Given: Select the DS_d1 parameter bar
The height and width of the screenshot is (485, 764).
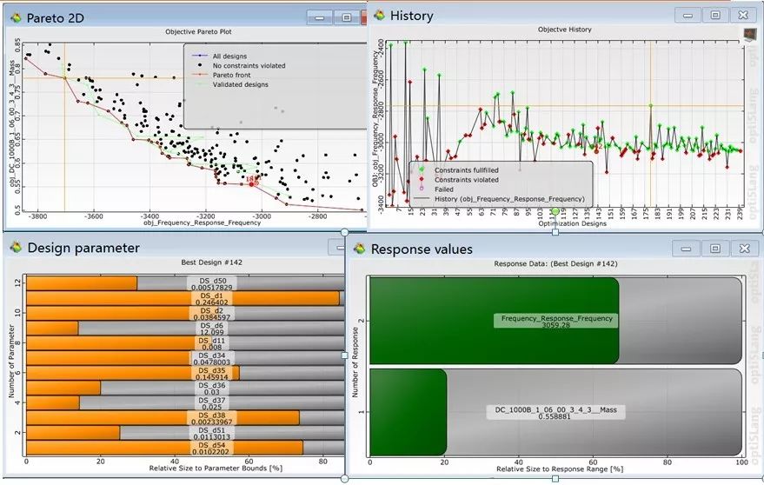Looking at the screenshot, I should pyautogui.click(x=185, y=298).
